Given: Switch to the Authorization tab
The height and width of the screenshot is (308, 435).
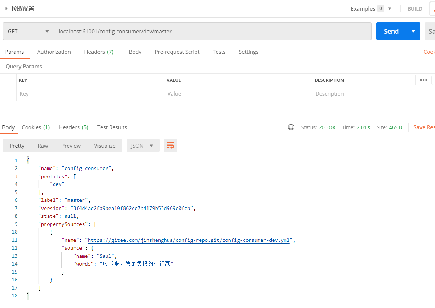Looking at the screenshot, I should [54, 52].
